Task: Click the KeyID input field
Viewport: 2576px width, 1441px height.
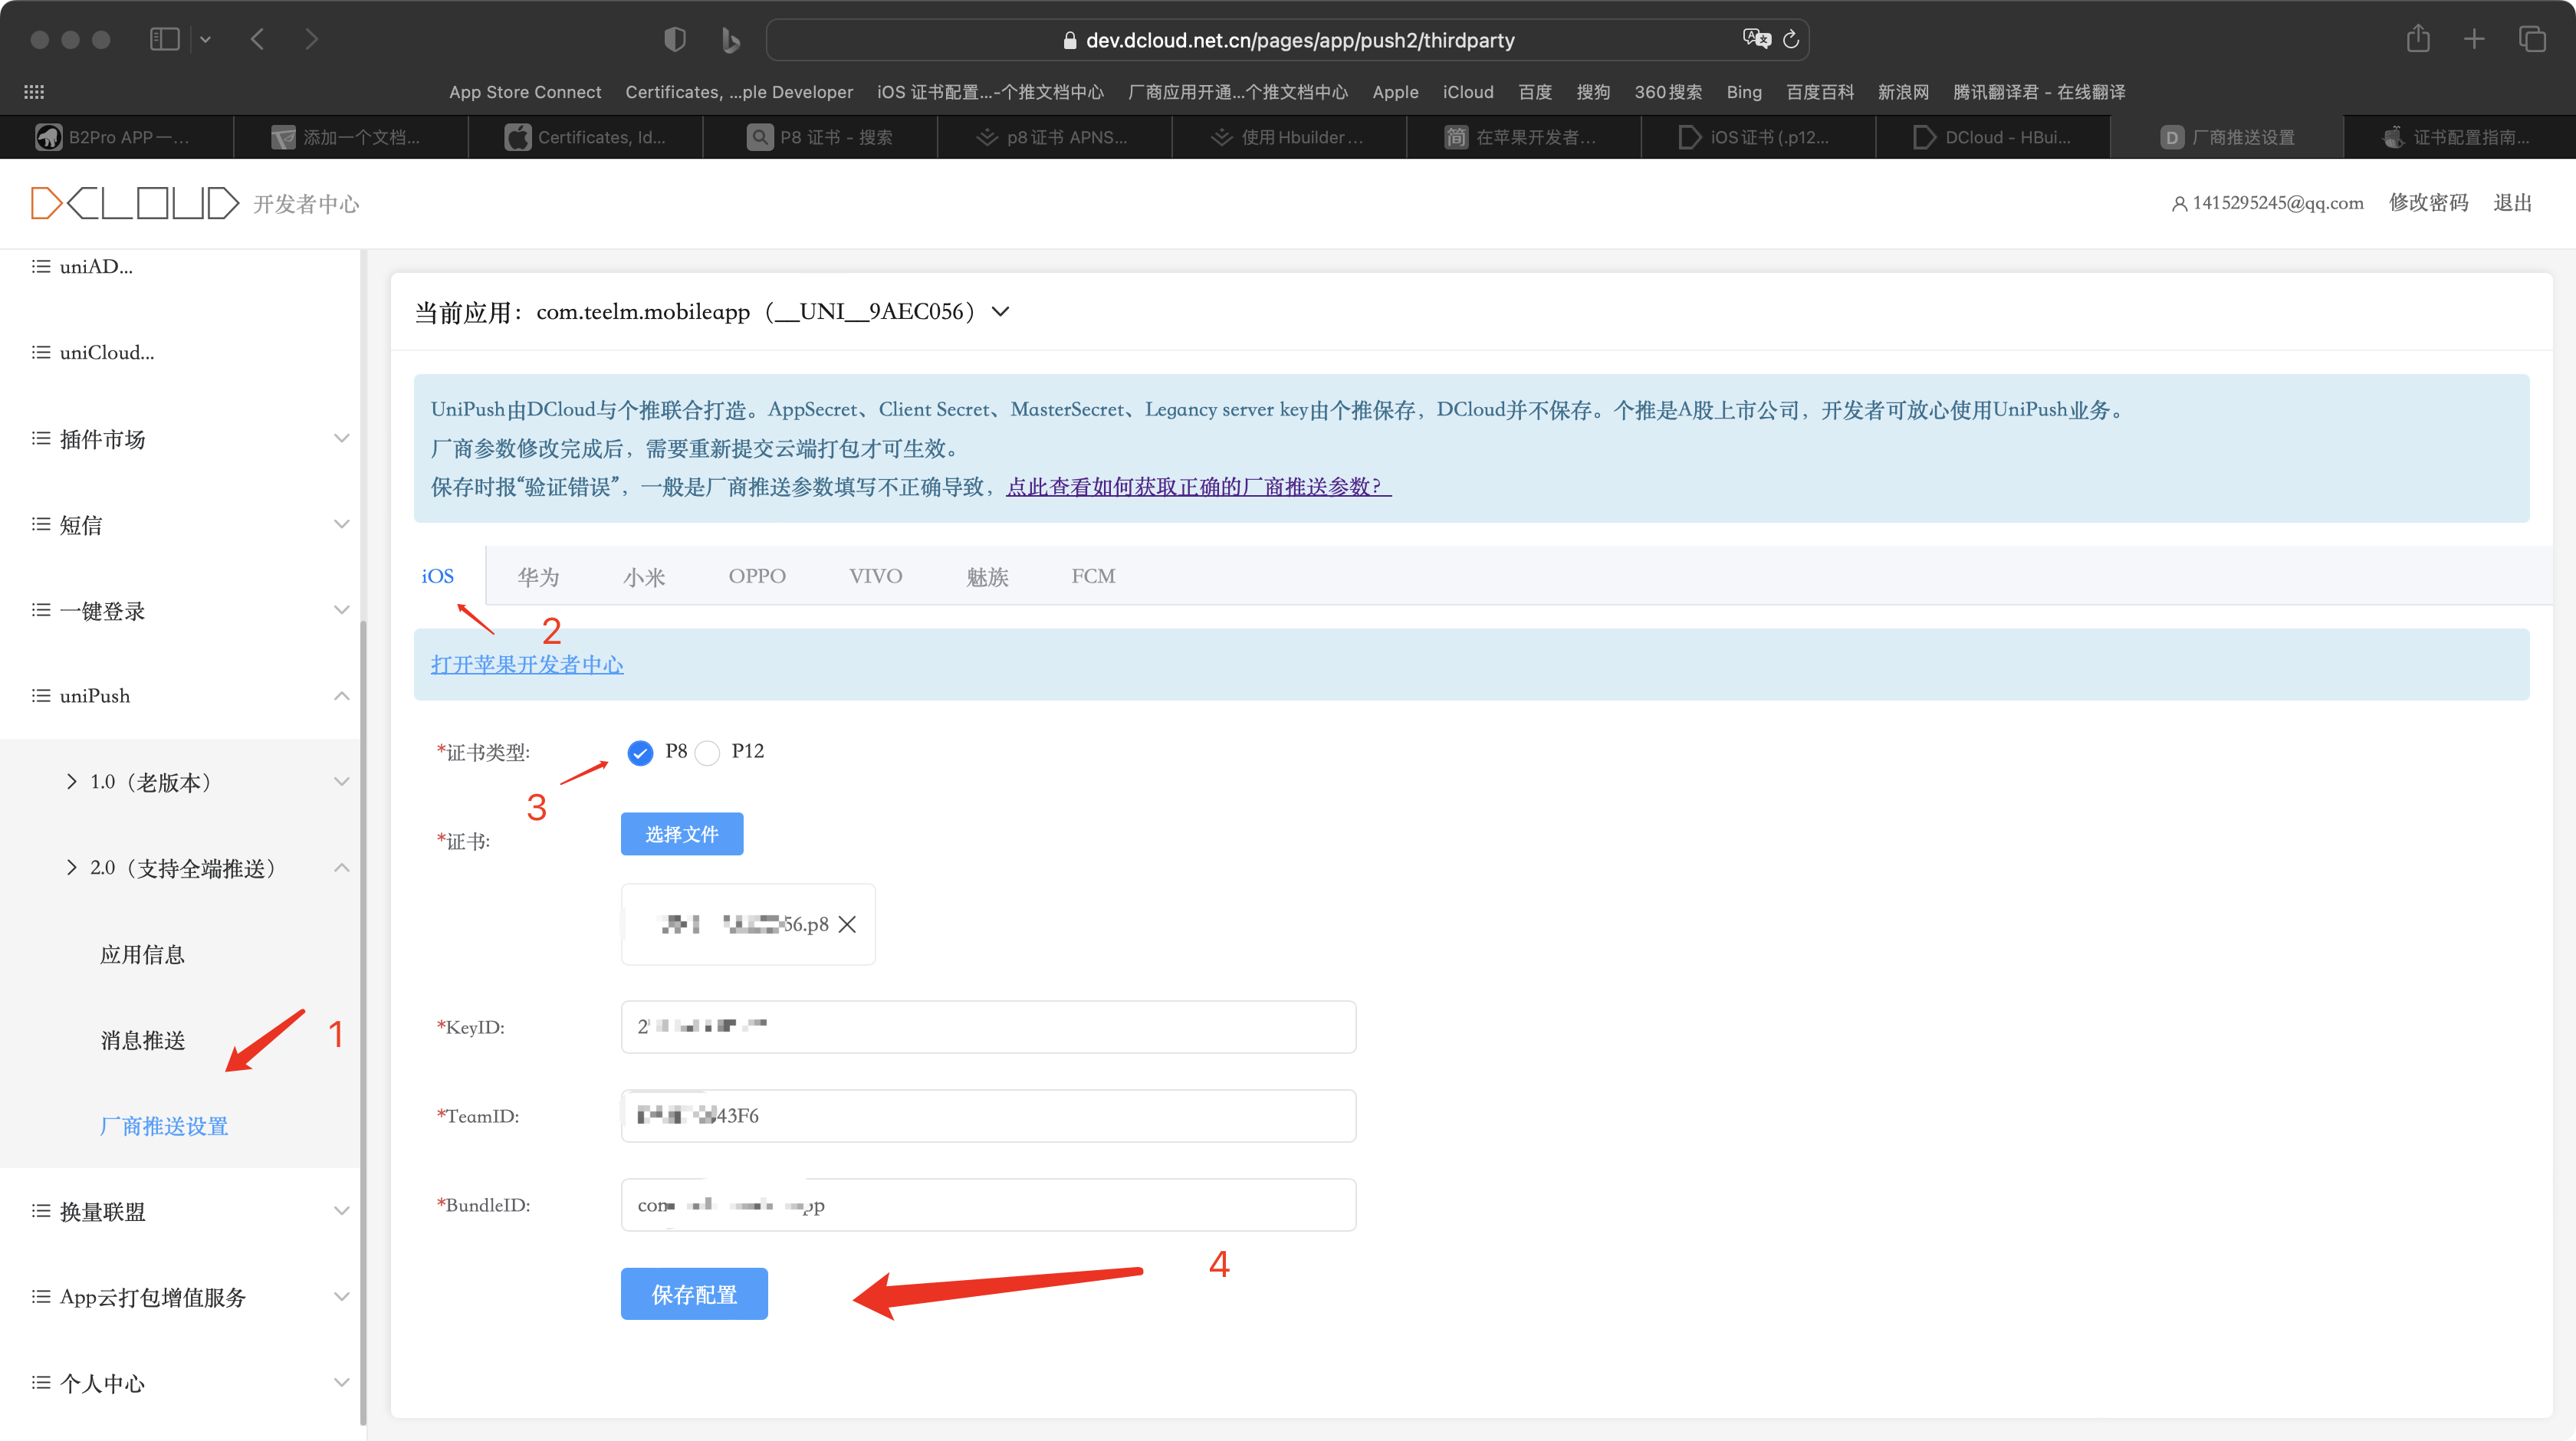Action: tap(988, 1027)
